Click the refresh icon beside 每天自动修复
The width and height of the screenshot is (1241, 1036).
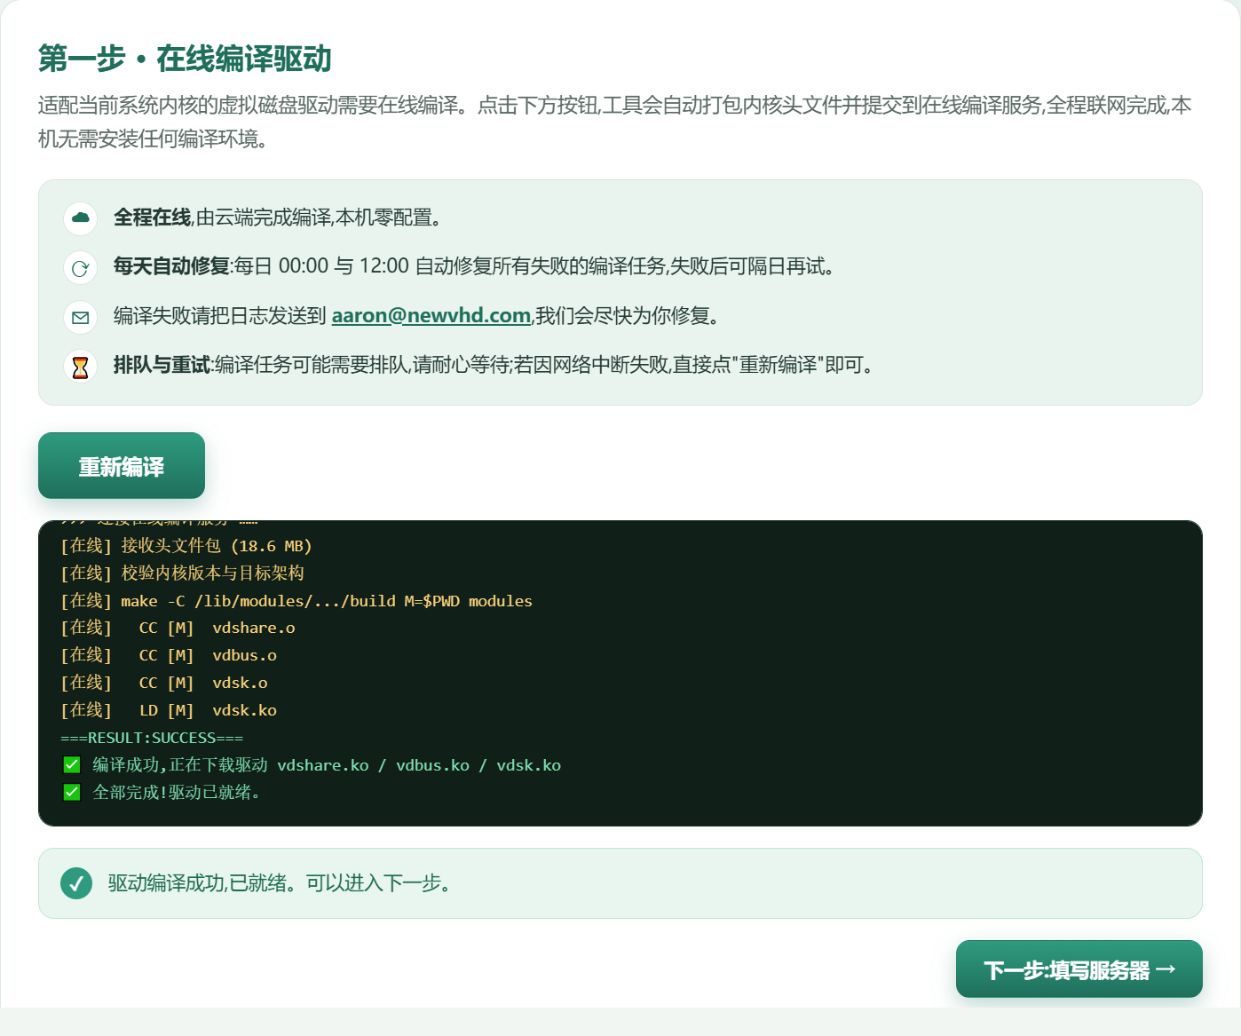click(81, 267)
